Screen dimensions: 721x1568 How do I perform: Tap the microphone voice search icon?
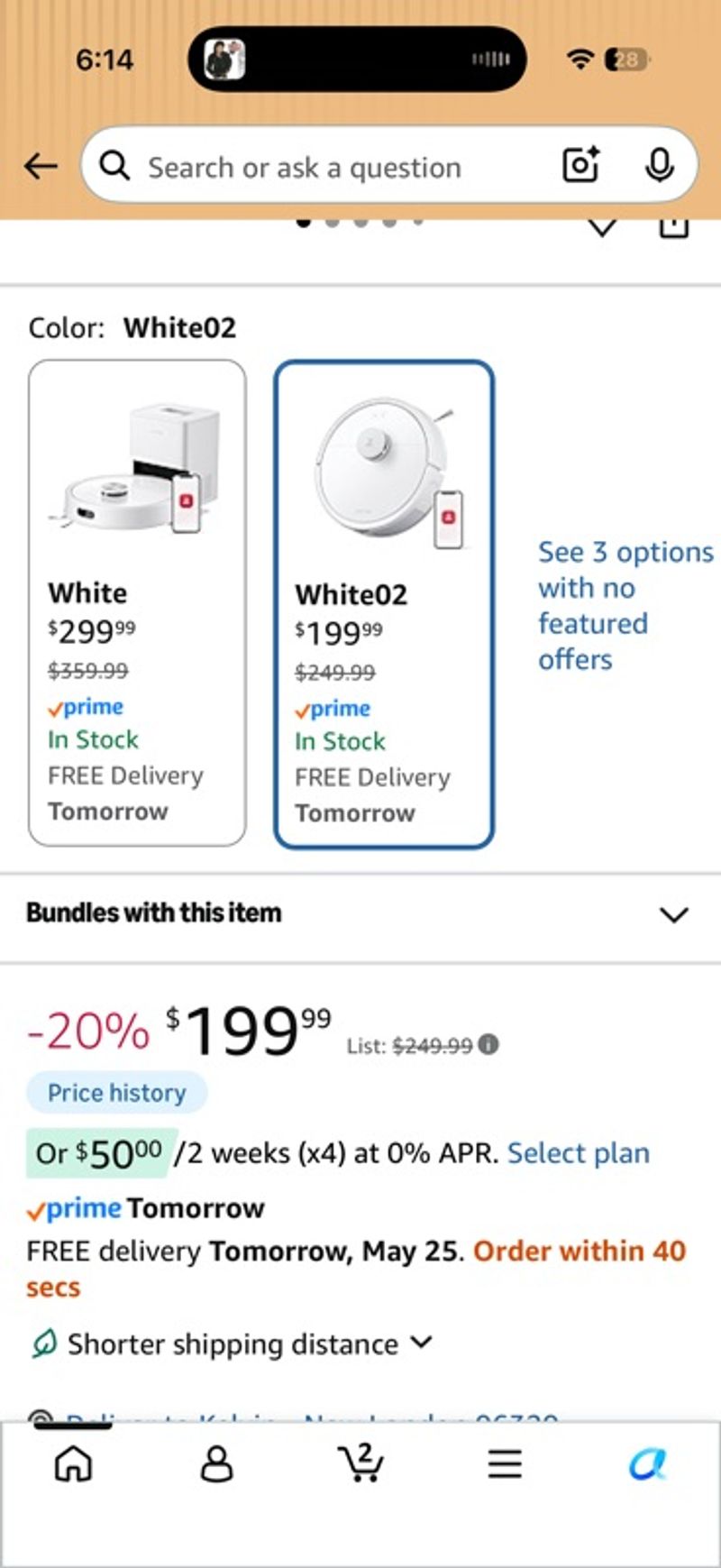click(660, 165)
